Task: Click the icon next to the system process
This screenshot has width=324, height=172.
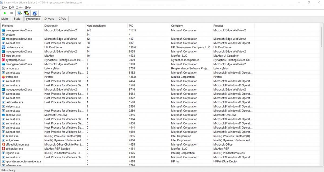Action: 3,35
